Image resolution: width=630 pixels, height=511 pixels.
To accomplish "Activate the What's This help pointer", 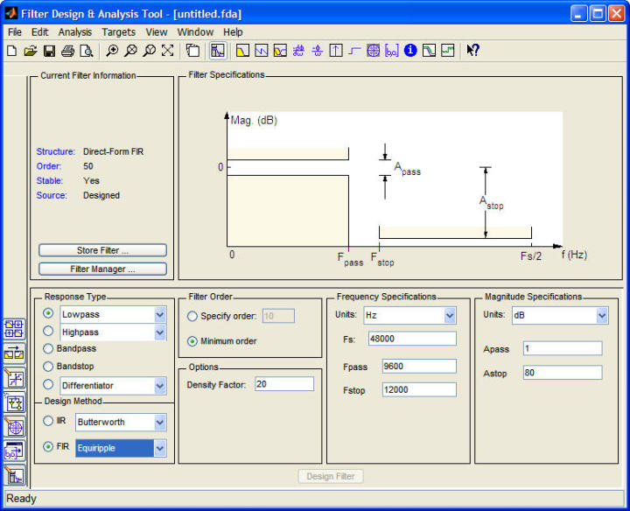I will coord(472,50).
